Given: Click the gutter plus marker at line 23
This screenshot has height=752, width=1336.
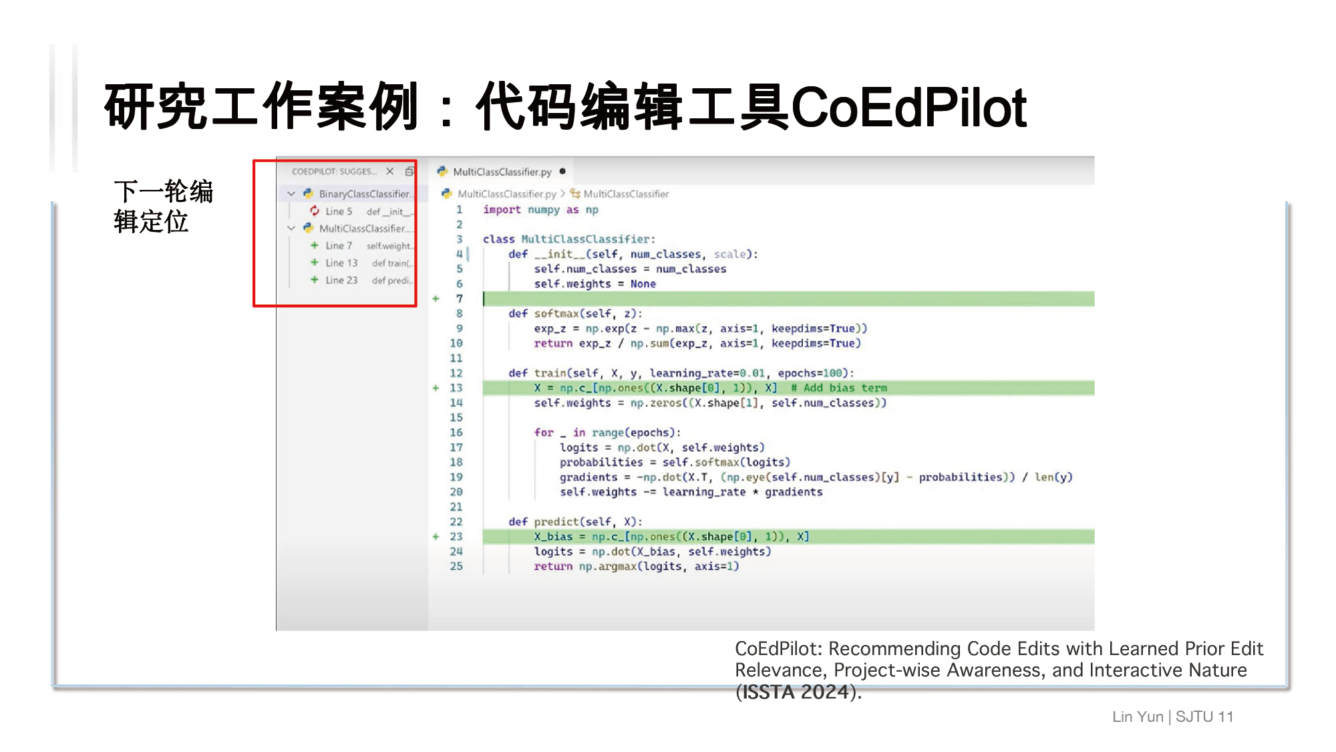Looking at the screenshot, I should (436, 537).
